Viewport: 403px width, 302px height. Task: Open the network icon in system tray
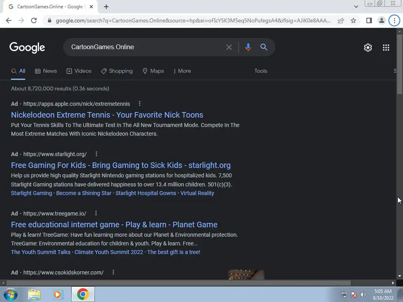[x=344, y=295]
